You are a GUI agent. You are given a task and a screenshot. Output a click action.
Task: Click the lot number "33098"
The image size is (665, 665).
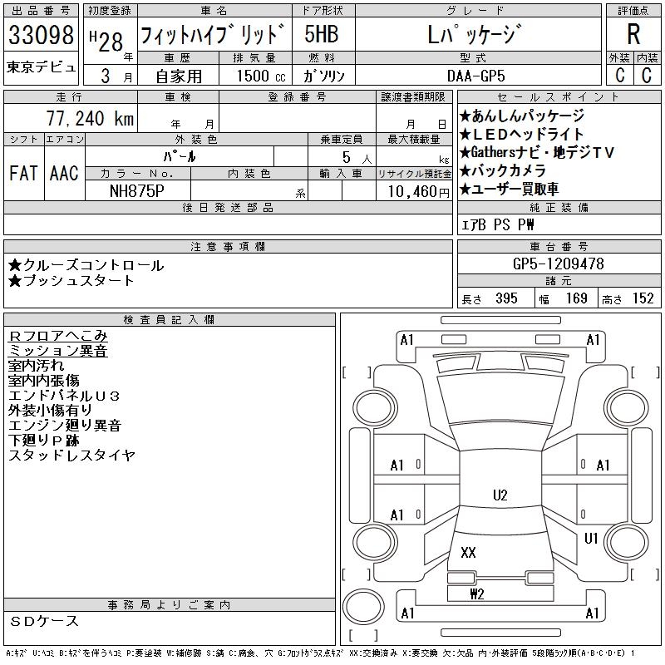coord(41,35)
